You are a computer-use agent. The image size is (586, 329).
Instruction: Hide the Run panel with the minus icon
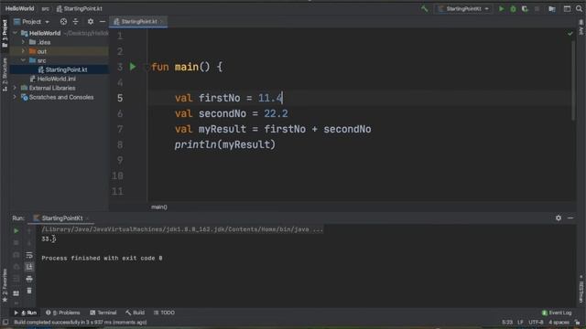point(570,218)
